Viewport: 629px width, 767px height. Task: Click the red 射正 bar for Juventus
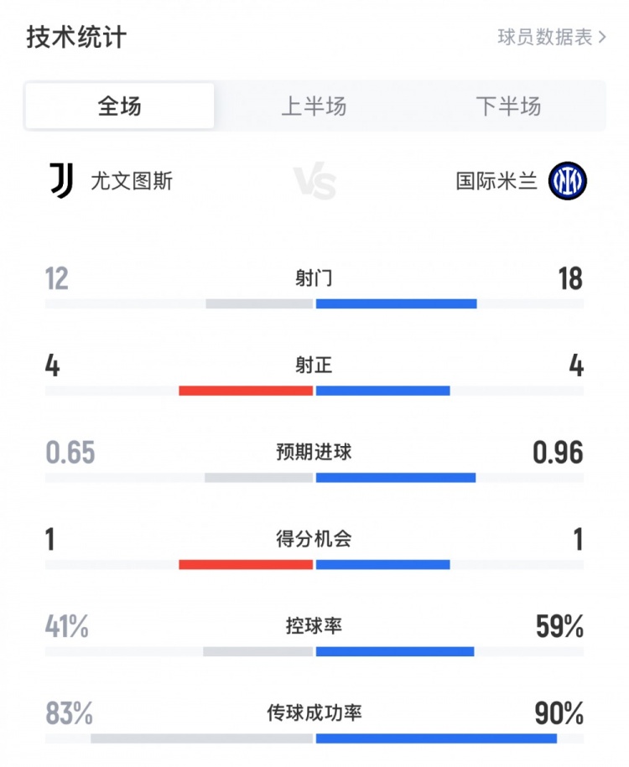[x=246, y=391]
